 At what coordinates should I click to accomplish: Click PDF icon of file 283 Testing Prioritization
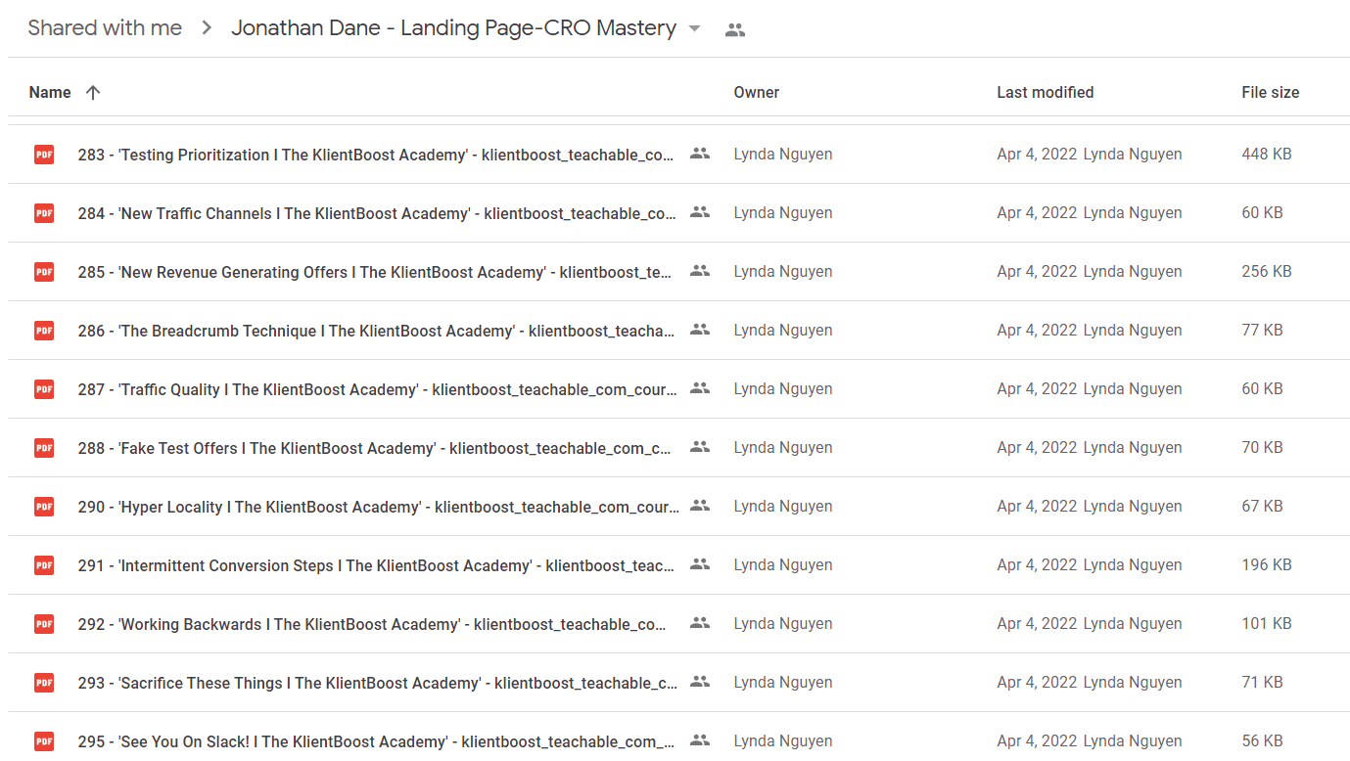coord(44,155)
